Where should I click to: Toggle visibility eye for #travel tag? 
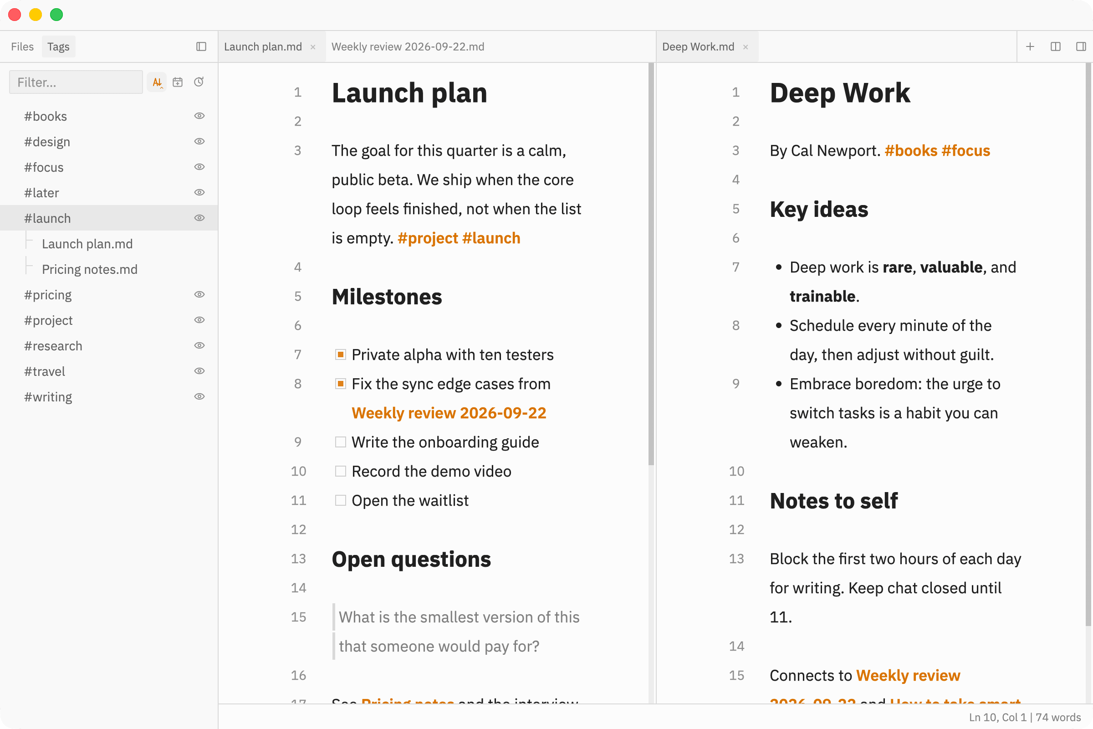coord(199,371)
